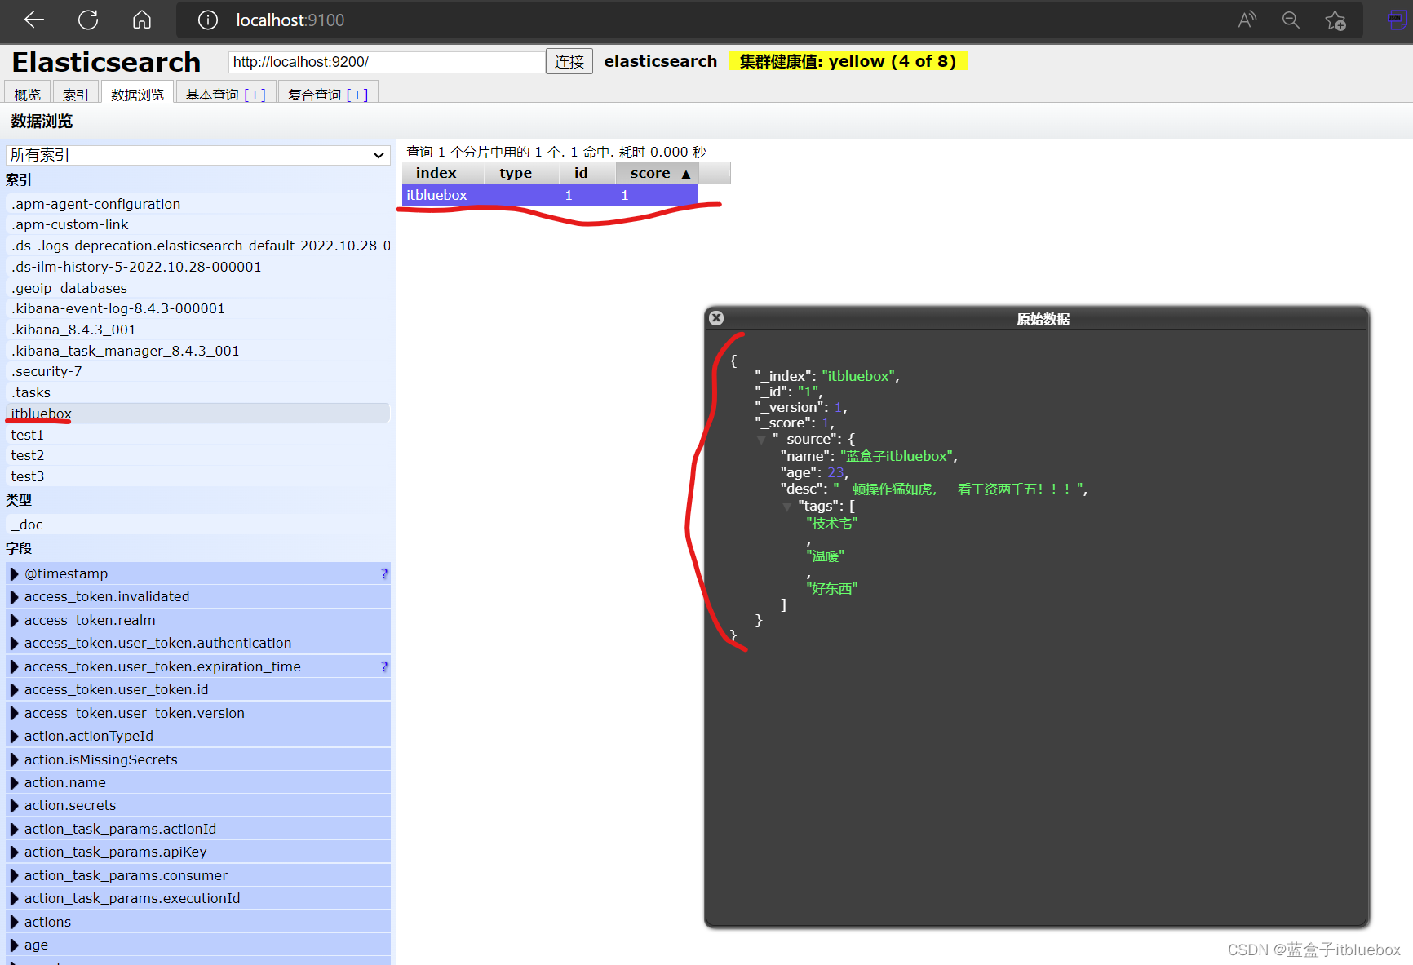Click the browser back arrow

click(34, 20)
